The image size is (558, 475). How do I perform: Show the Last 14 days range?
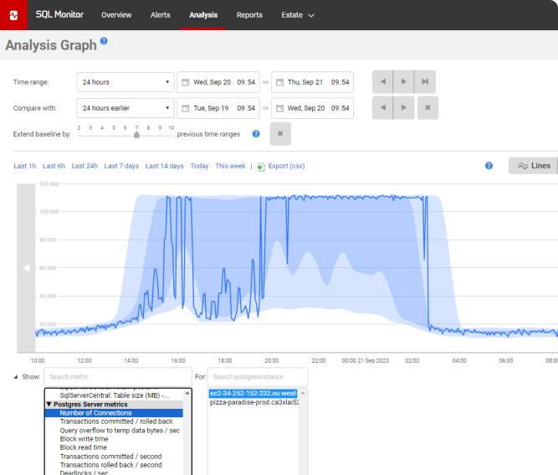[x=165, y=166]
